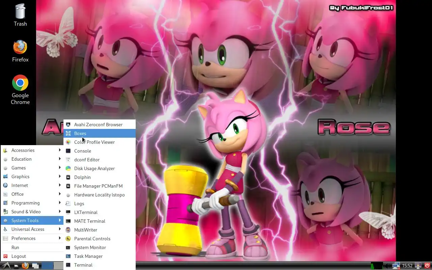Click the 15:52 taskbar clock
432x270 pixels.
click(x=407, y=266)
